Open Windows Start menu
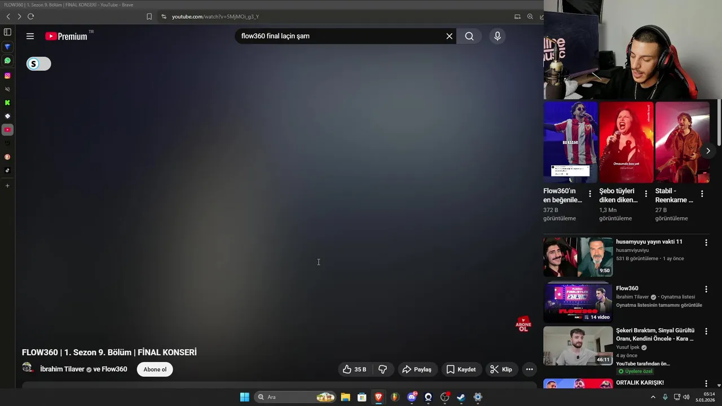Viewport: 722px width, 406px height. (x=245, y=397)
